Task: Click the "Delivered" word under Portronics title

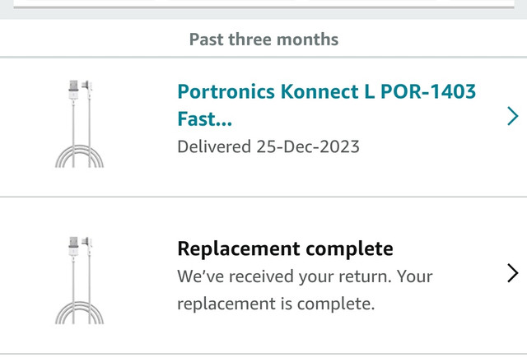Action: tap(214, 147)
